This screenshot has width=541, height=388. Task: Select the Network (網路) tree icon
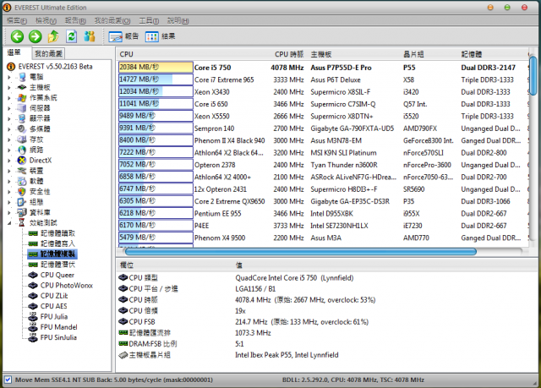tap(22, 150)
